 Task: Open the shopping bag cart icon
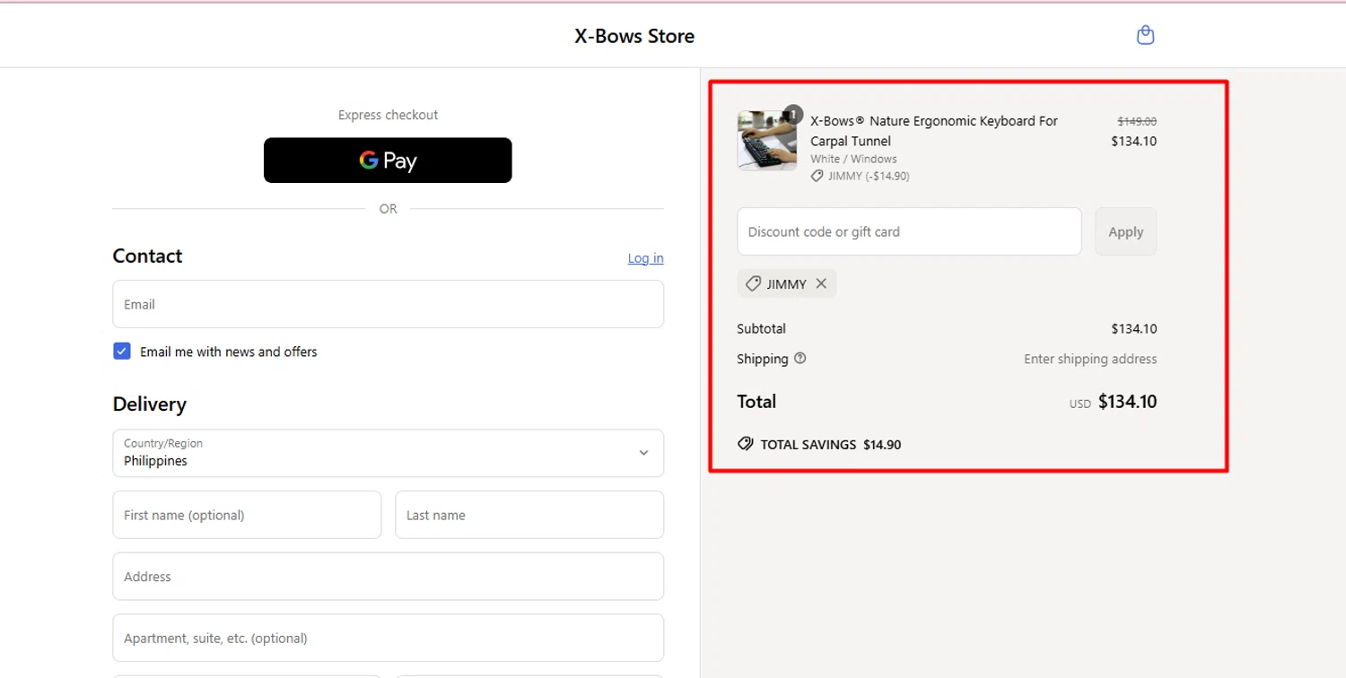tap(1145, 35)
